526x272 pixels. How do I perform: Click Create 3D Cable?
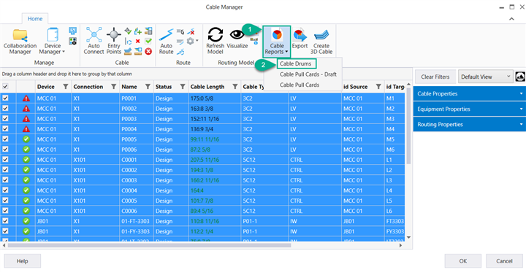click(x=321, y=41)
